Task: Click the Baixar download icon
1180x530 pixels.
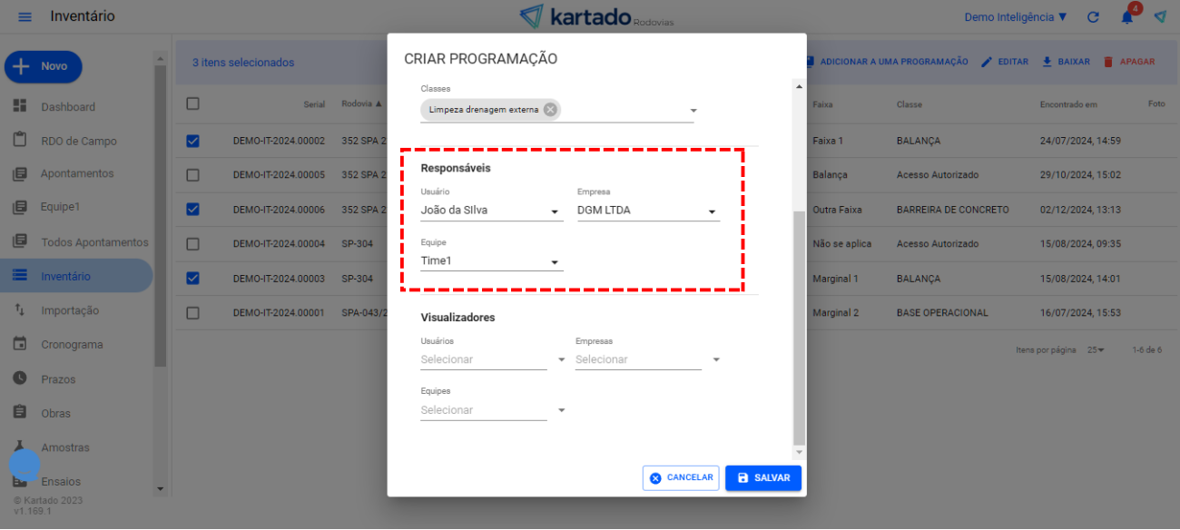Action: tap(1047, 62)
